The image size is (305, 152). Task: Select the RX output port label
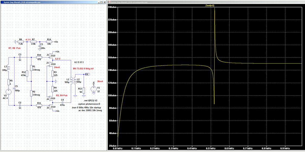click(x=87, y=74)
